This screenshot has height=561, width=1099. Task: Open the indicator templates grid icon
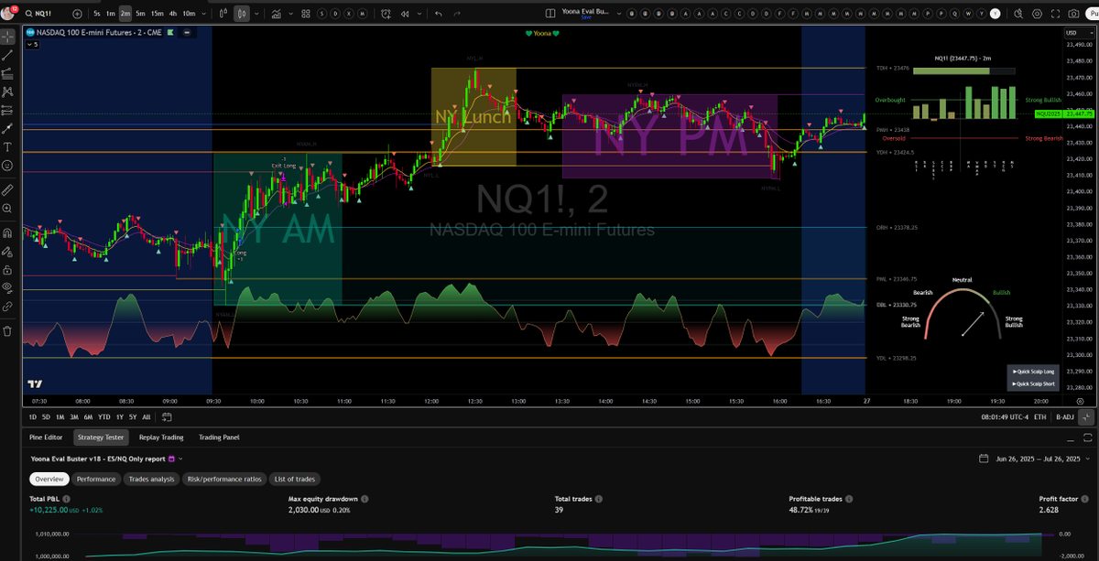pos(308,14)
